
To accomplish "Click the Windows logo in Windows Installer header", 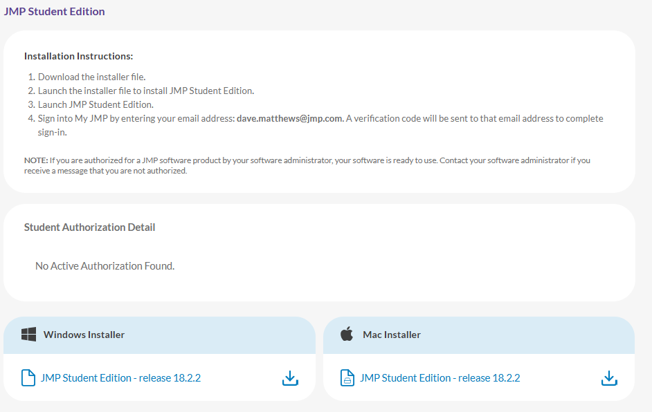I will 28,335.
